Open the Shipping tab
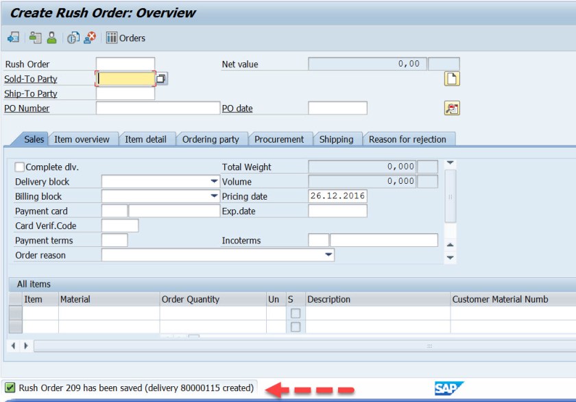The width and height of the screenshot is (576, 402). pos(336,139)
